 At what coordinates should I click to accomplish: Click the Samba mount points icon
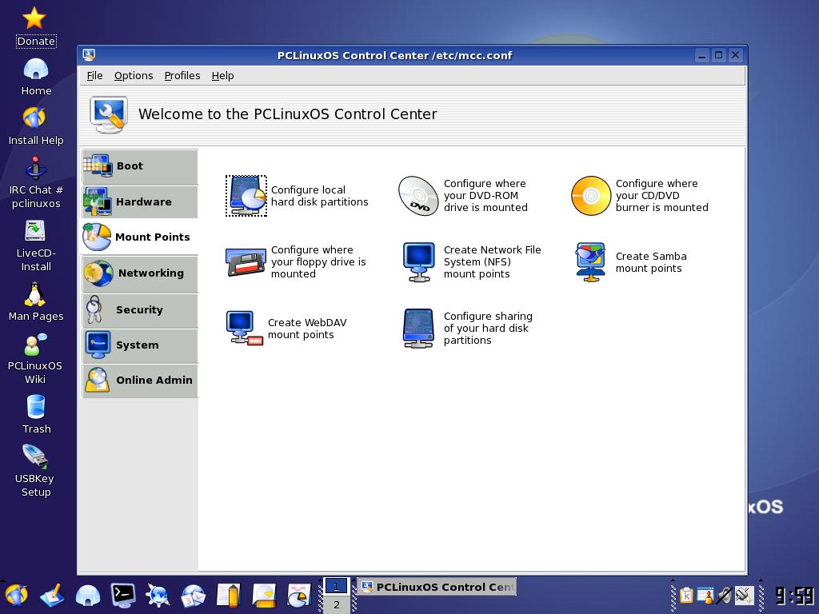591,262
